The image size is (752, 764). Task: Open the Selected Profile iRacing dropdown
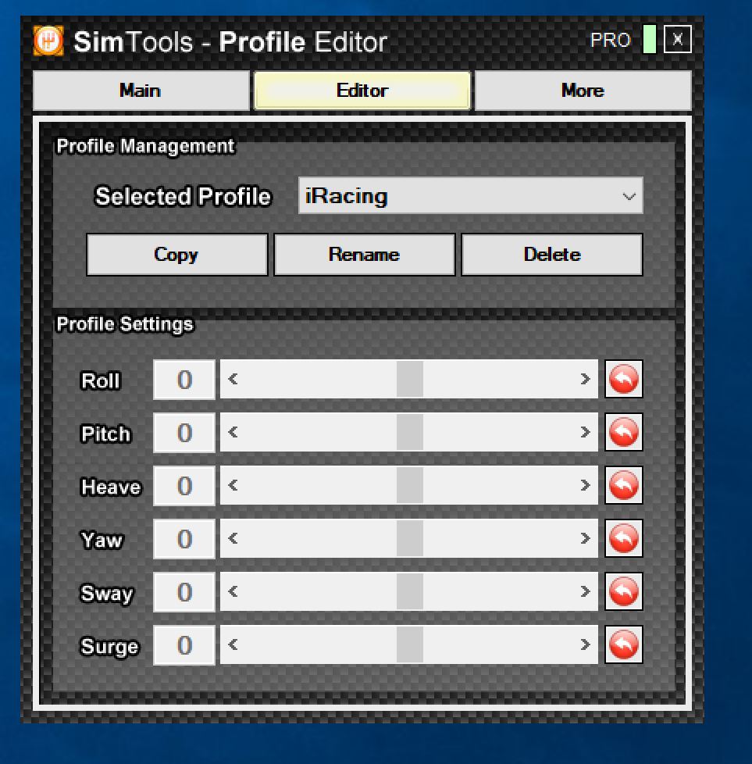pos(470,196)
